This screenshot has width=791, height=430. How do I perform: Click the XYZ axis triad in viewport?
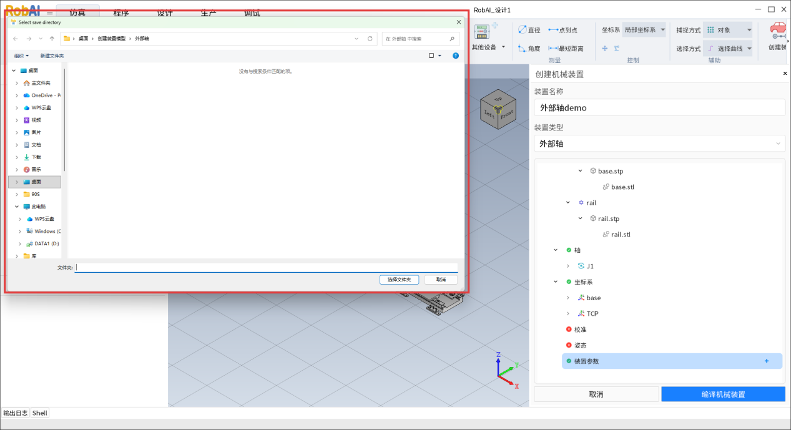[x=507, y=370]
